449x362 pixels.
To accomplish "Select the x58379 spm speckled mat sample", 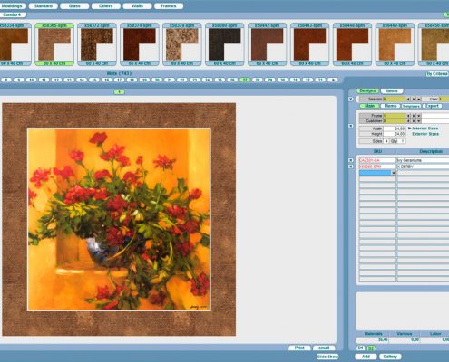I will coord(182,44).
